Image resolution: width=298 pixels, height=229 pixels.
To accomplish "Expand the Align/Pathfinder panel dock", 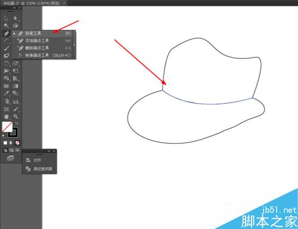I will (49, 151).
